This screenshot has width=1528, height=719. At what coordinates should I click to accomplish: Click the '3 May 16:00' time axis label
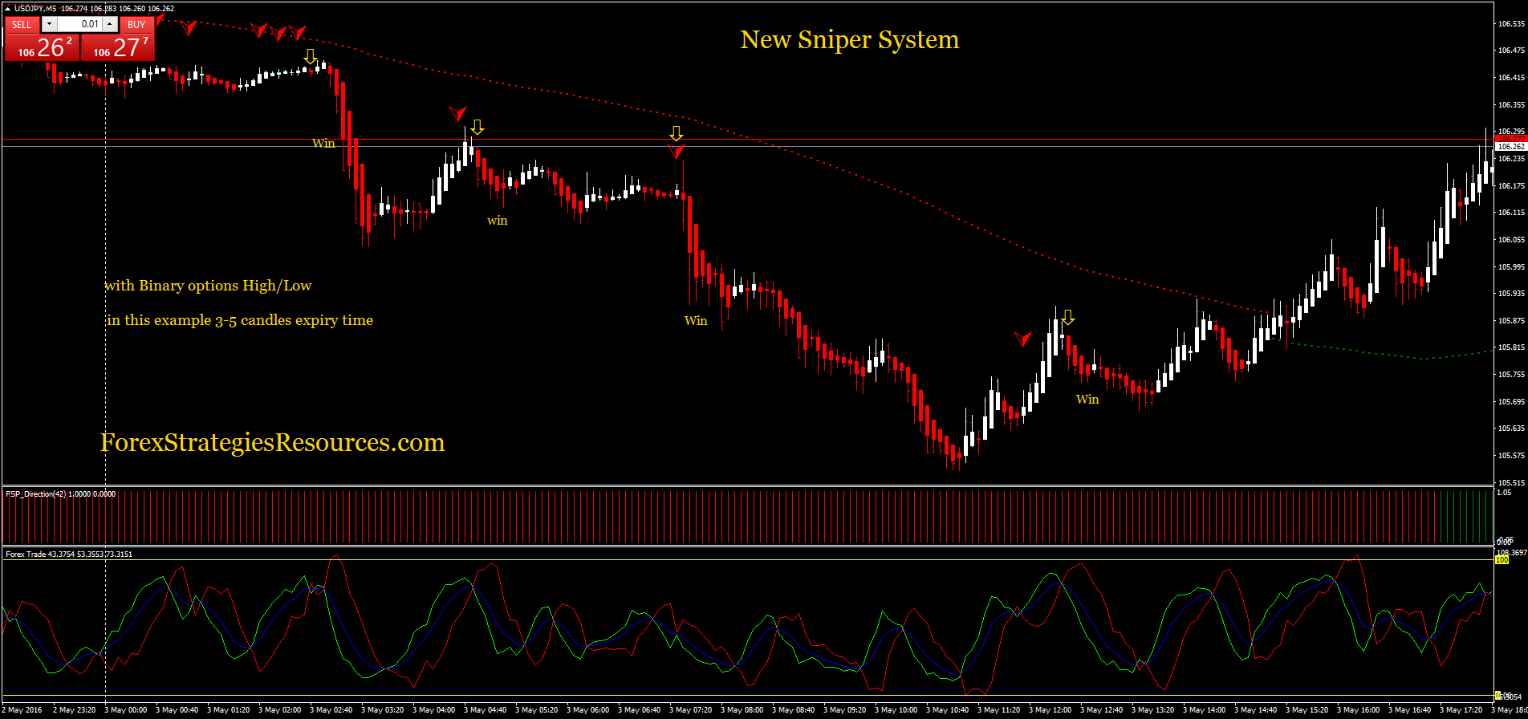coord(1360,710)
